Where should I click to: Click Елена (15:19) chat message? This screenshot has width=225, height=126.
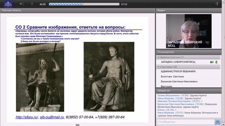pos(167,110)
